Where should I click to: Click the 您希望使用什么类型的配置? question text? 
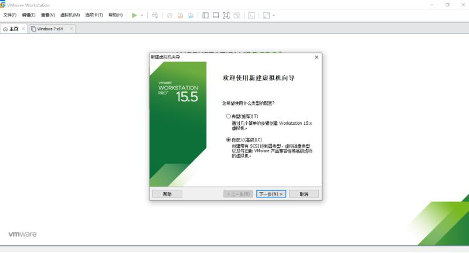[248, 103]
